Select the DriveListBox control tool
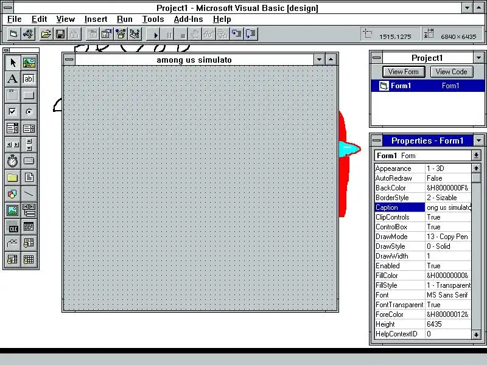 [x=29, y=161]
